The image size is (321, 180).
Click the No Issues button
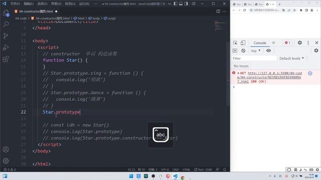coord(241,66)
